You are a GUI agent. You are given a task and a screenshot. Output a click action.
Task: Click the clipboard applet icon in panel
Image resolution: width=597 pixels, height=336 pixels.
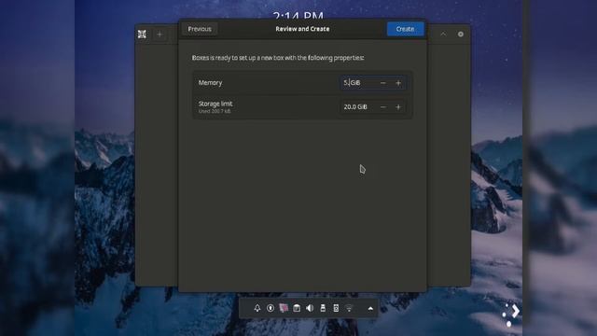336,308
